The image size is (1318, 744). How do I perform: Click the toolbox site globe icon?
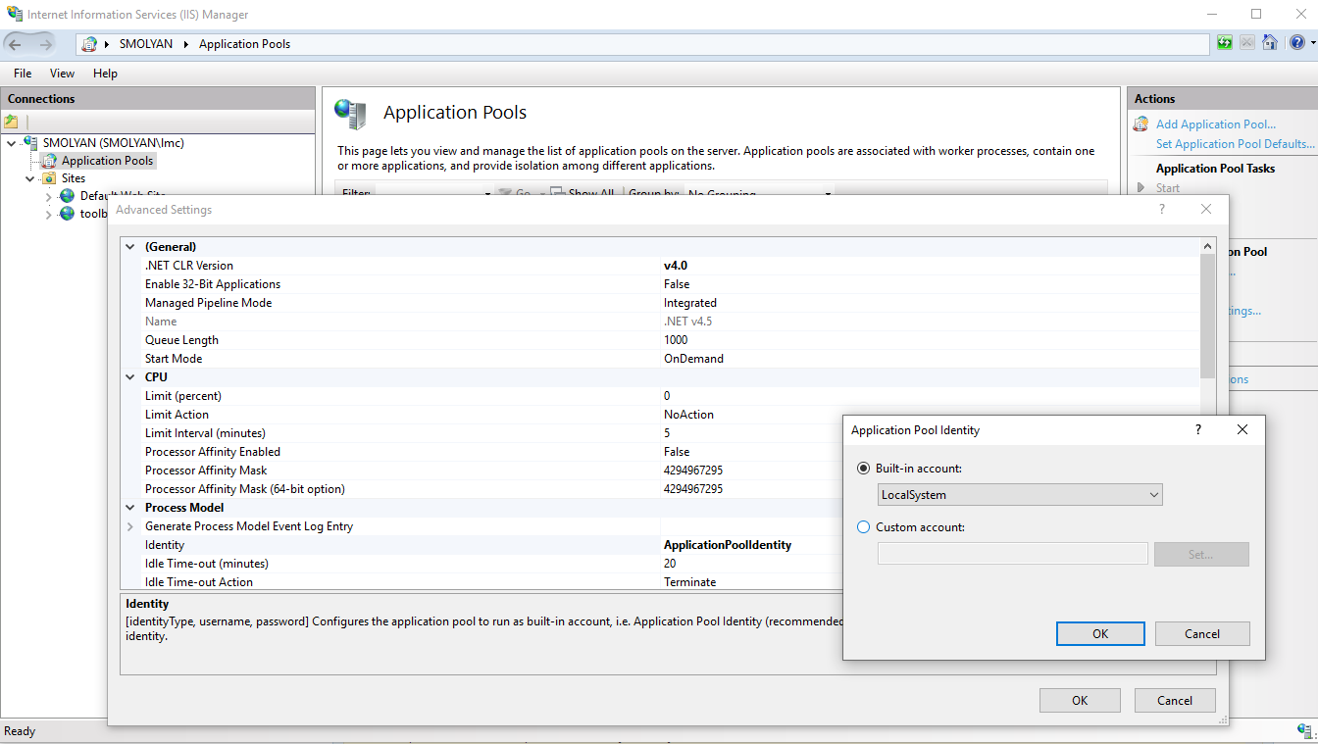pyautogui.click(x=67, y=214)
